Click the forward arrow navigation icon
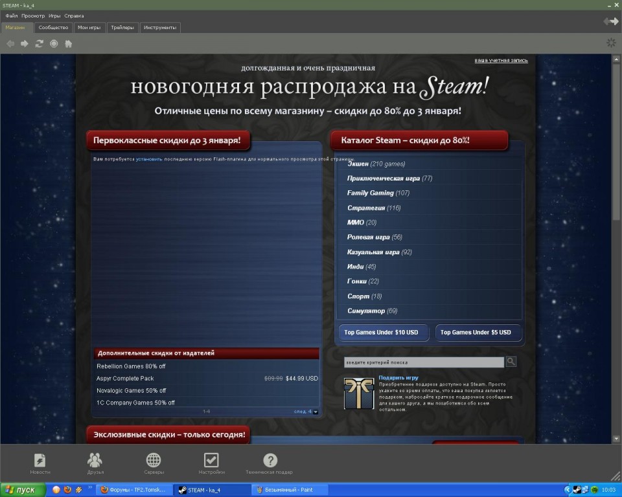The height and width of the screenshot is (497, 622). pos(25,43)
